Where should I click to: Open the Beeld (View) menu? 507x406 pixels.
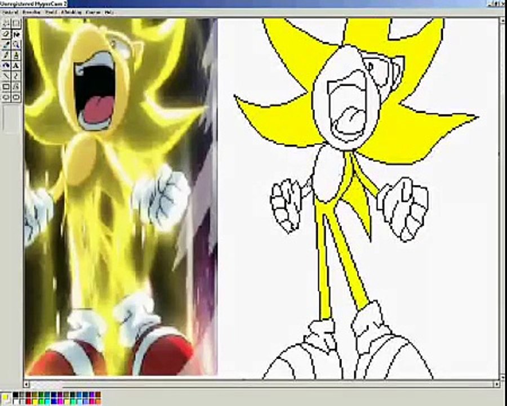click(51, 12)
